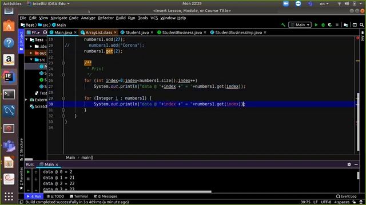Image resolution: width=366 pixels, height=205 pixels.
Task: Collapse the src folder node
Action: coord(31,60)
